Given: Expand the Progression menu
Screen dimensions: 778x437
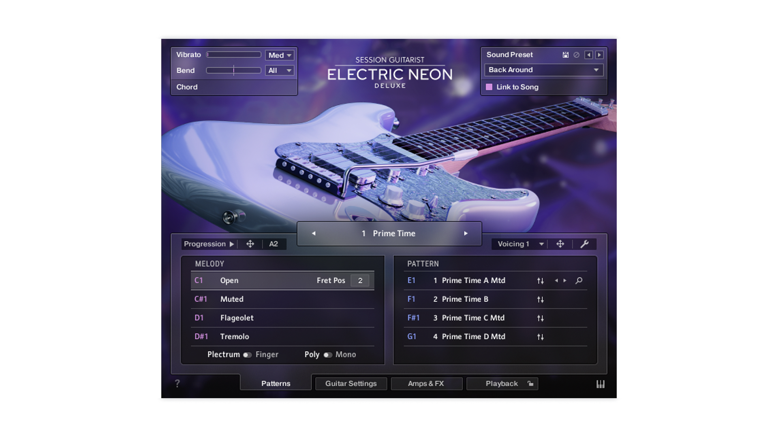Looking at the screenshot, I should click(209, 244).
